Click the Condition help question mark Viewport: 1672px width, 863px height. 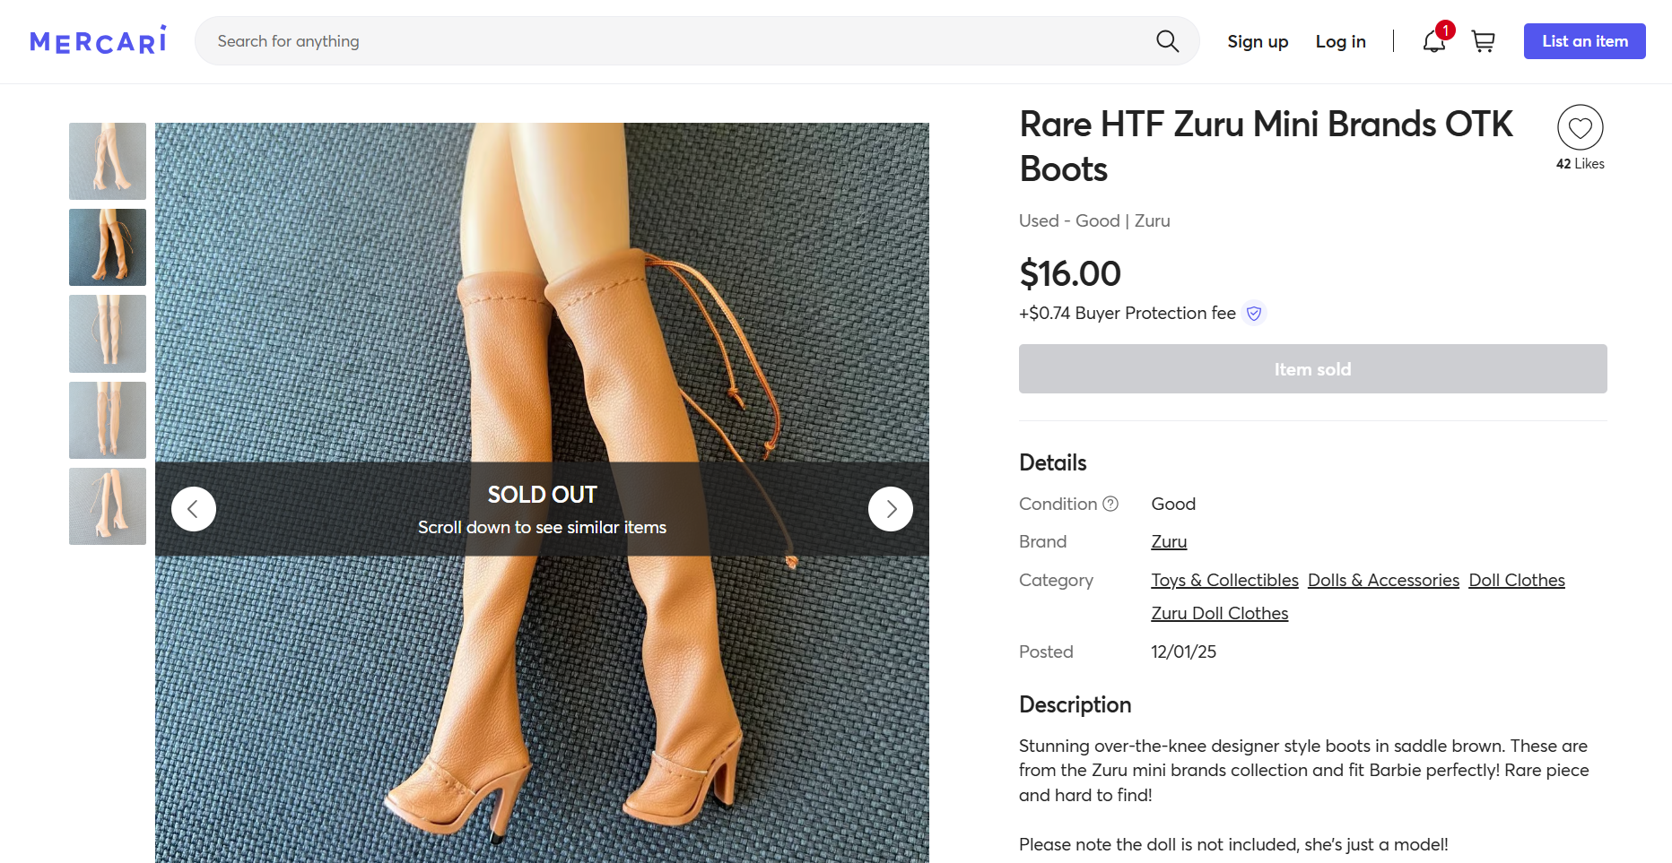(1110, 504)
